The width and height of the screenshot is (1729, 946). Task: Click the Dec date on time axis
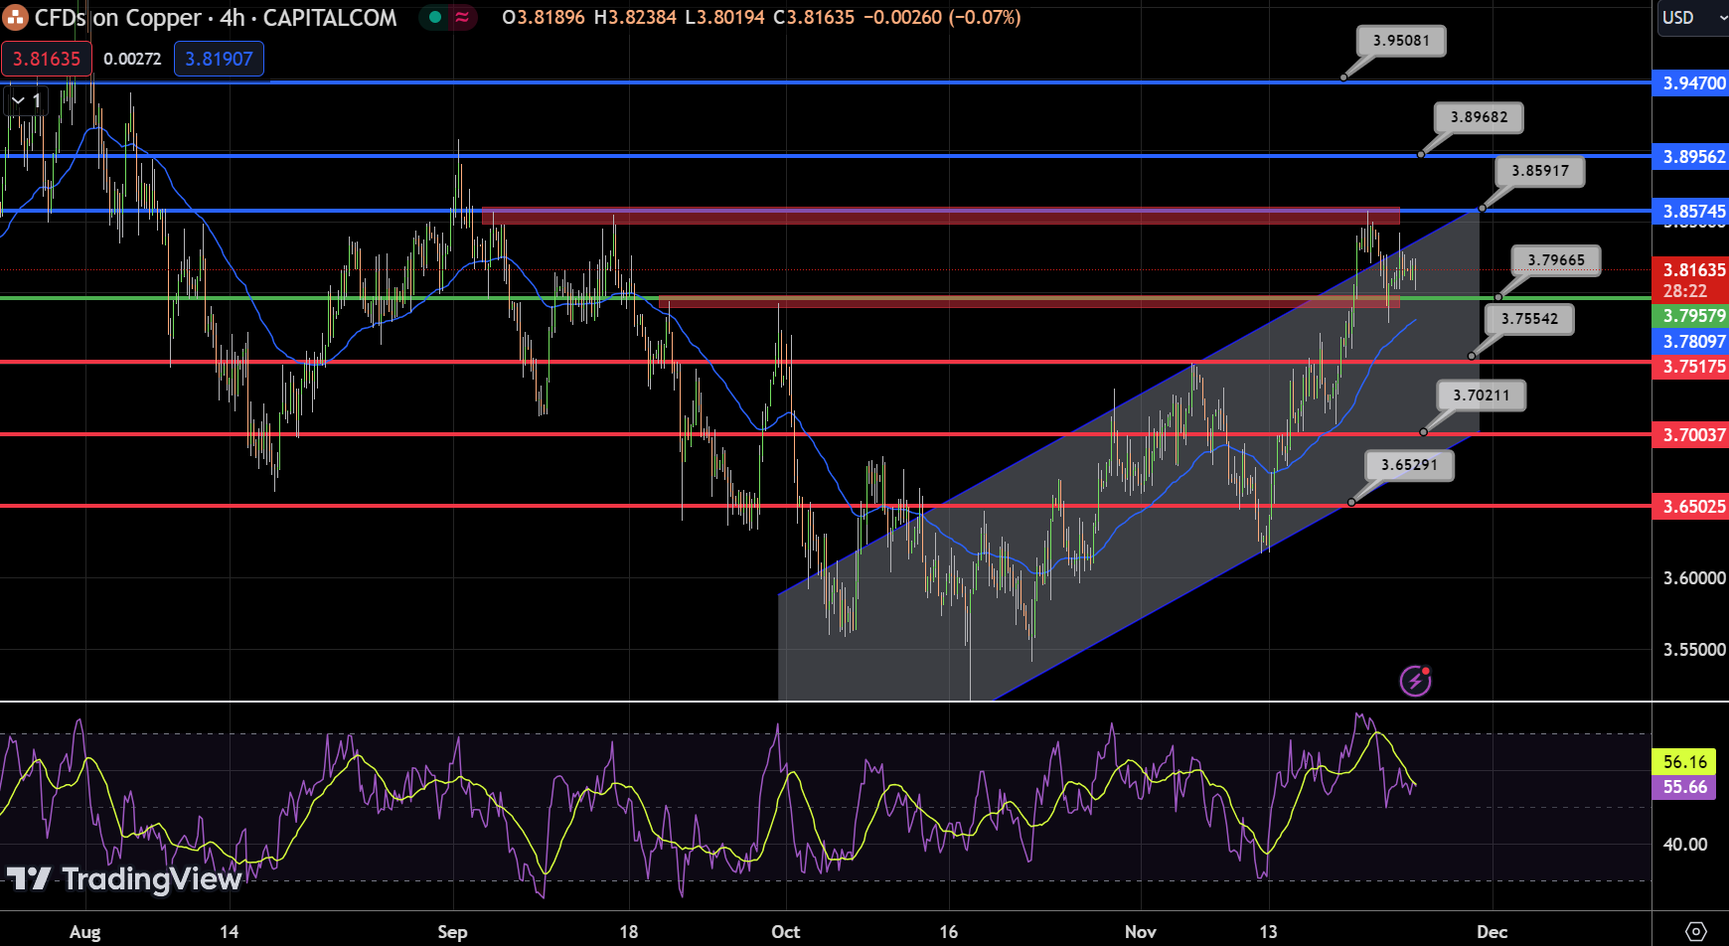point(1493,932)
